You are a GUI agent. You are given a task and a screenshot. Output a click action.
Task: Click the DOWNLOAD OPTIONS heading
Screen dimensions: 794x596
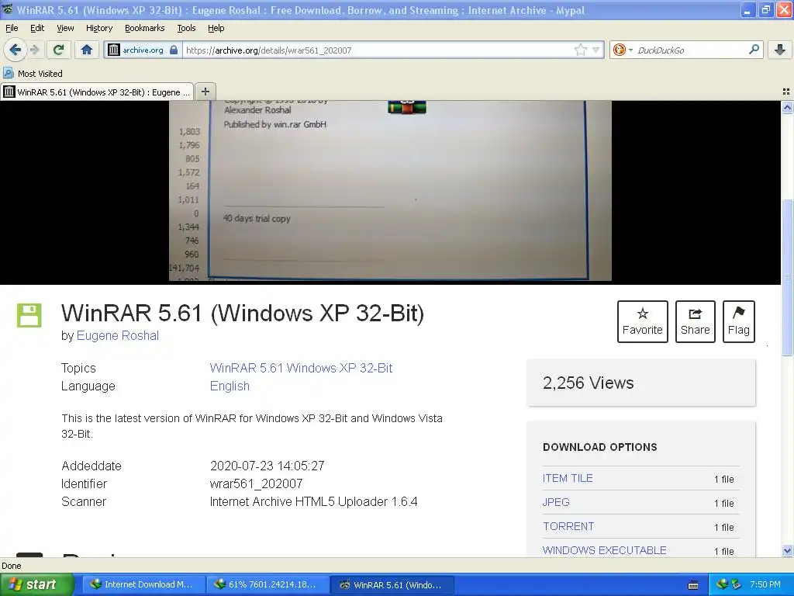[600, 447]
